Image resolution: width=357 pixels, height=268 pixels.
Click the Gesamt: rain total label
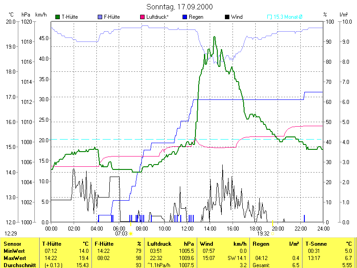[262, 265]
